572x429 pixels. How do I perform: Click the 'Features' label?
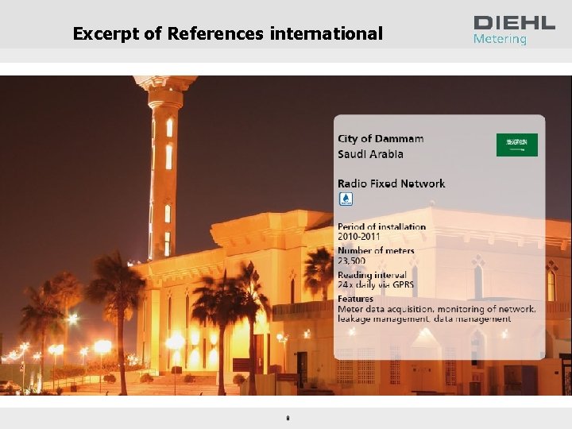[355, 299]
